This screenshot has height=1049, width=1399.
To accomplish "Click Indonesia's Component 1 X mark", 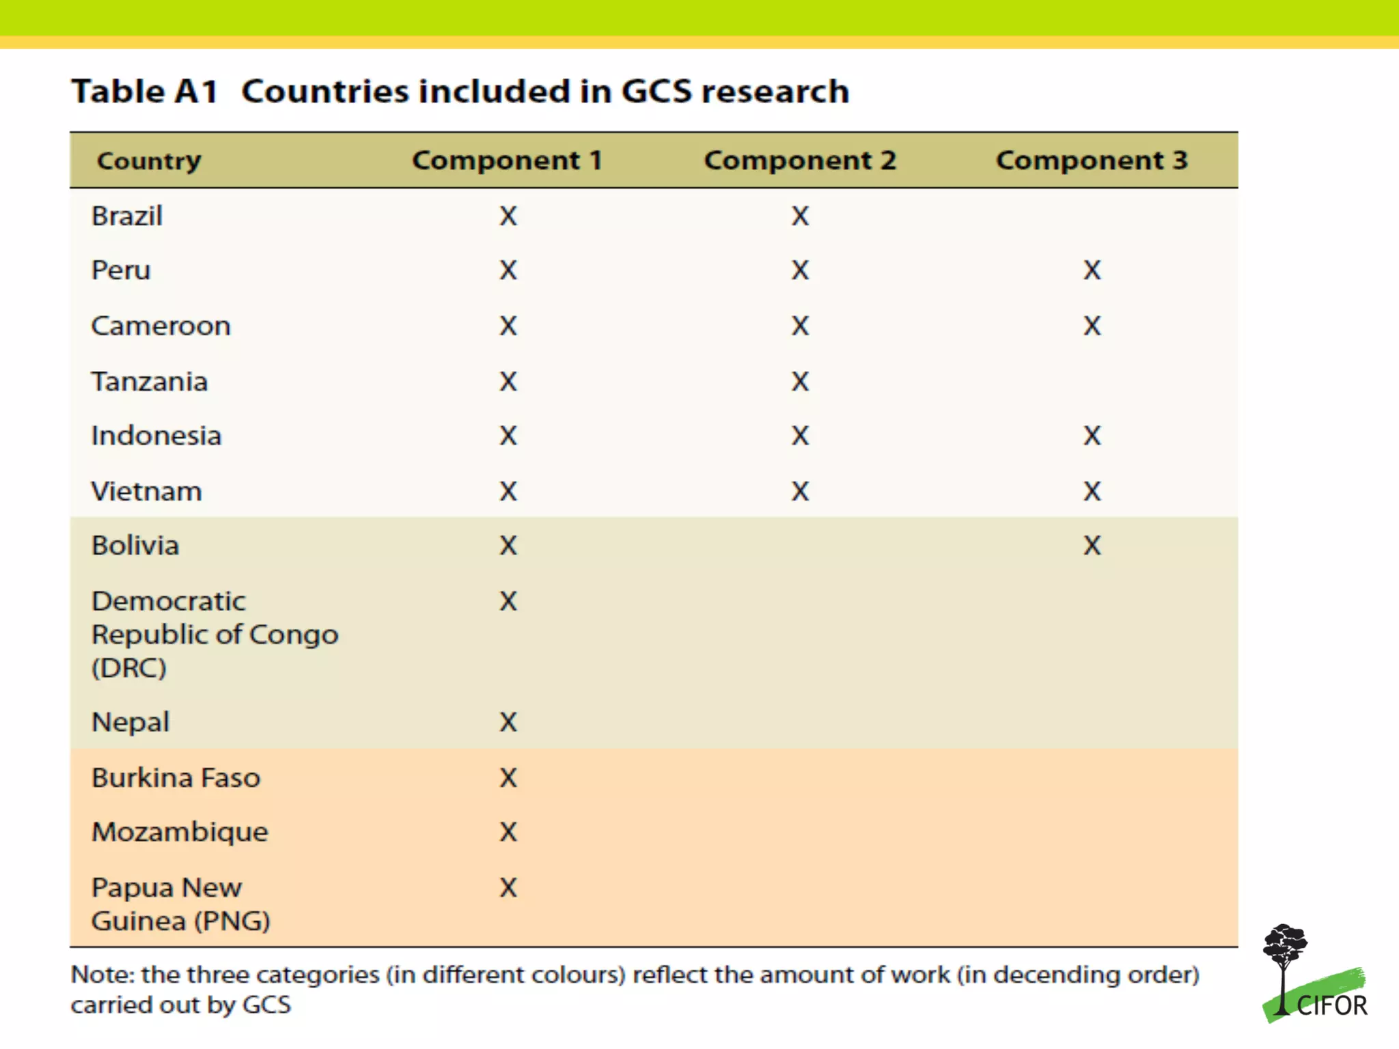I will pyautogui.click(x=508, y=436).
